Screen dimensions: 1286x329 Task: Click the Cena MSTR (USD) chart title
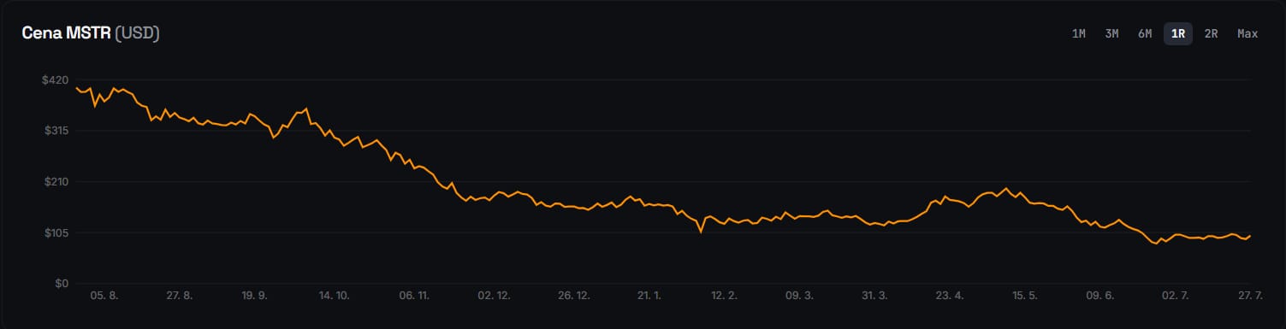point(91,33)
